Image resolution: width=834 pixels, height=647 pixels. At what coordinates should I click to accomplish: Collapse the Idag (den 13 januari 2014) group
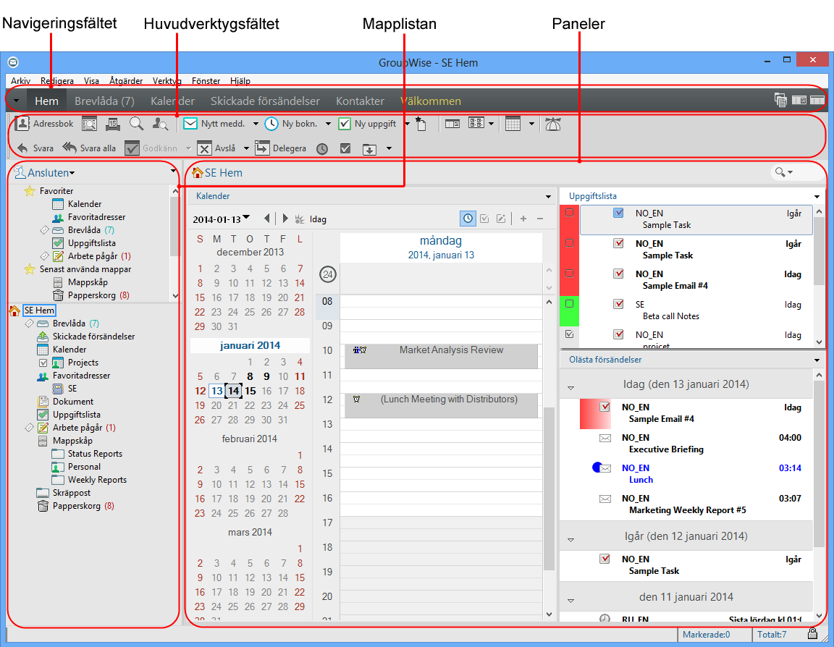(x=570, y=388)
